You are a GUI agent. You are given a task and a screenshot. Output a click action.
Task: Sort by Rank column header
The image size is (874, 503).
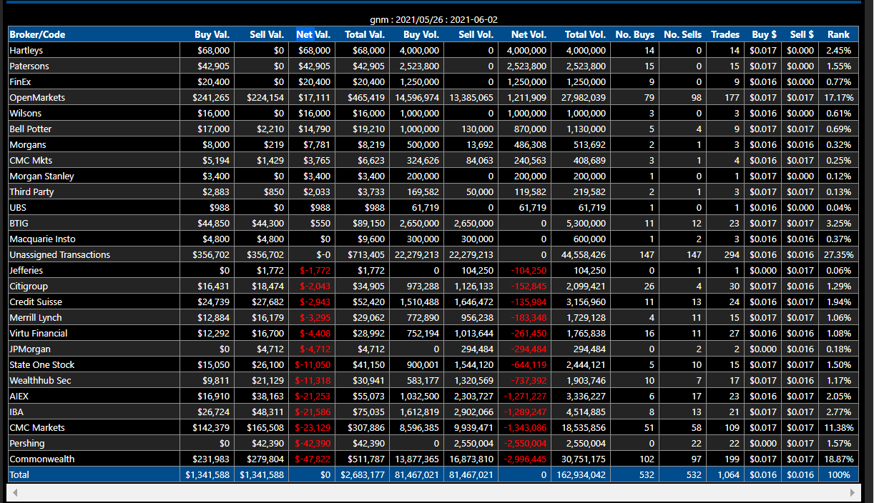click(x=839, y=34)
